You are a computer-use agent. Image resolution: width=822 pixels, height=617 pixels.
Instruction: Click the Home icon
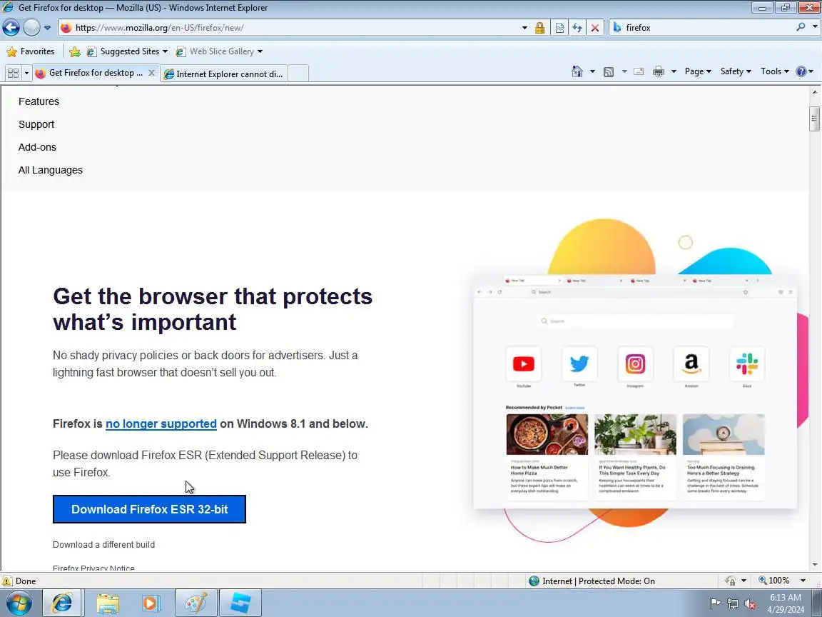point(577,71)
